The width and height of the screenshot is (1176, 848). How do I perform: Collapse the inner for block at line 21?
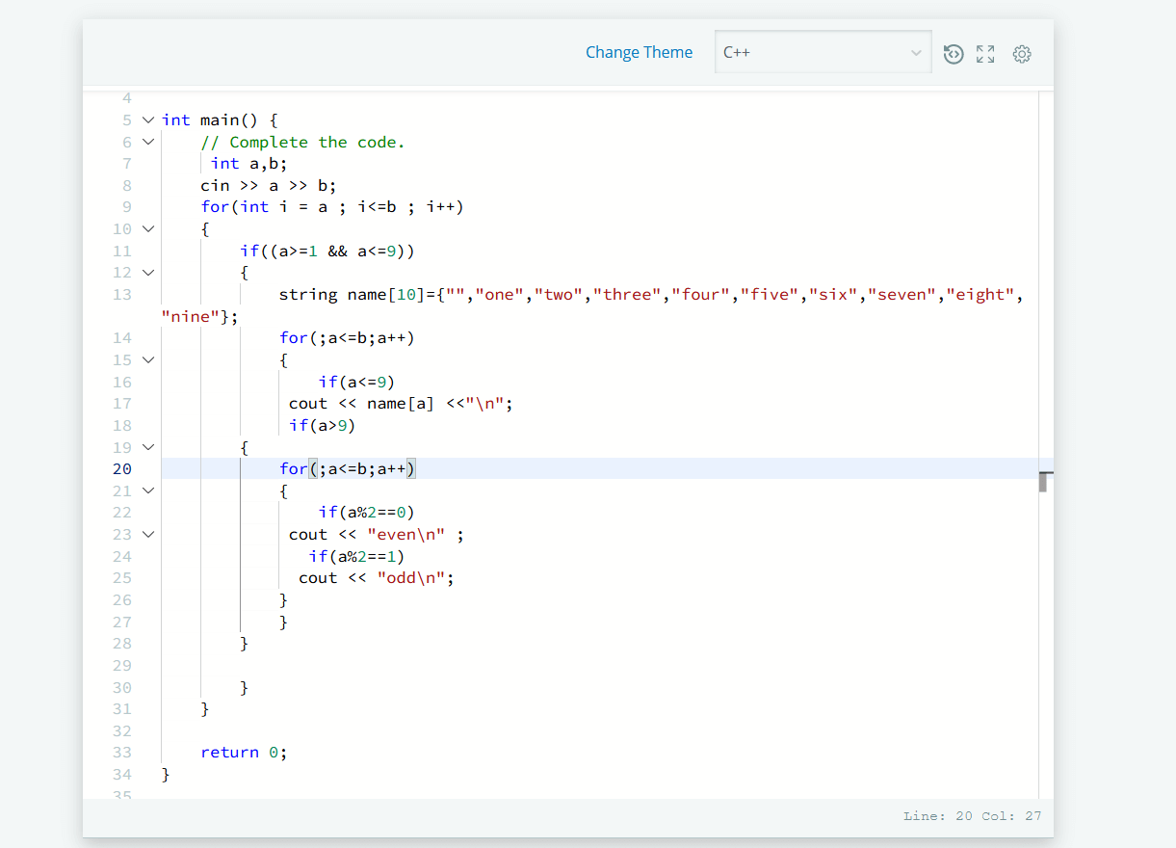coord(148,490)
